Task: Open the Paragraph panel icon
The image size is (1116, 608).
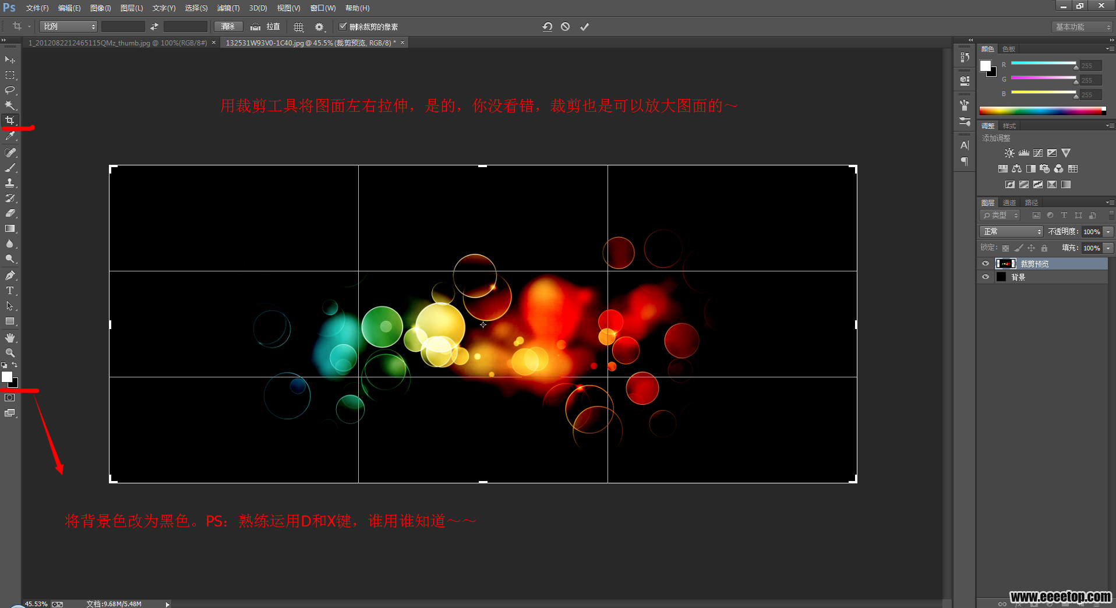Action: pos(965,161)
